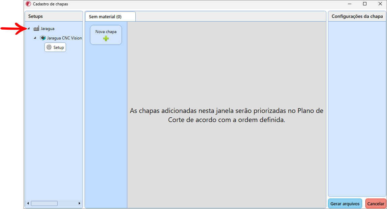Click the Jaragua CNC Vision machine icon
Viewport: 387px width, 209px height.
[43, 38]
